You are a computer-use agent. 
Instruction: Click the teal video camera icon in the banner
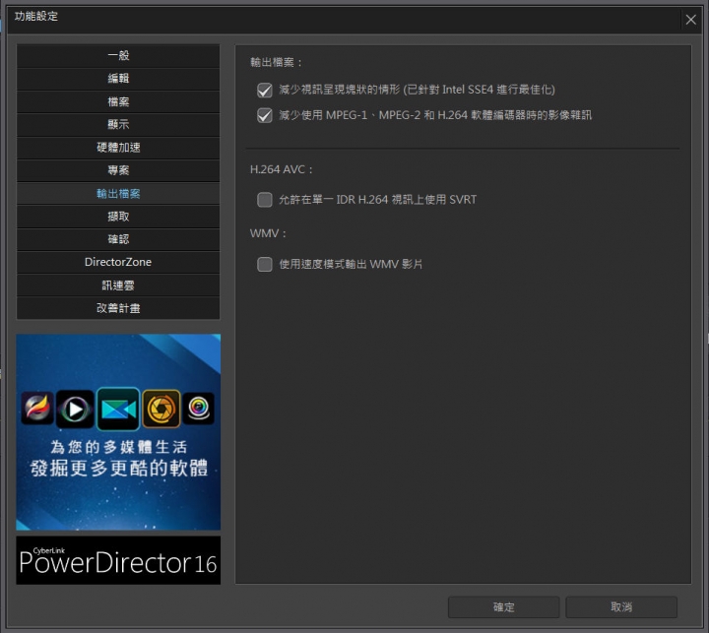[118, 410]
